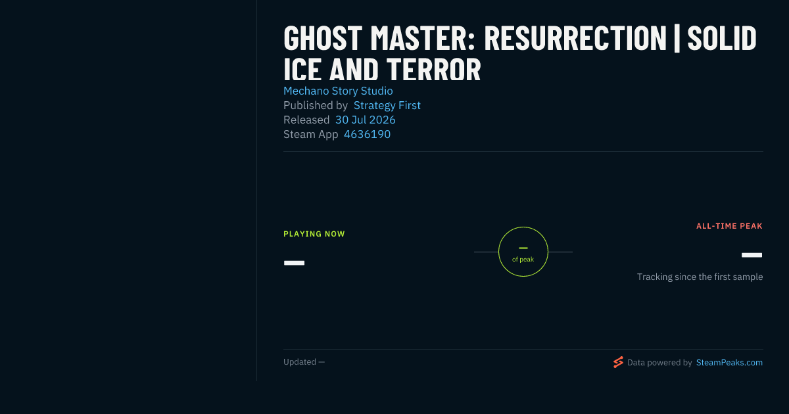Click the Ghost Master: Resurrection title heading

pyautogui.click(x=520, y=54)
